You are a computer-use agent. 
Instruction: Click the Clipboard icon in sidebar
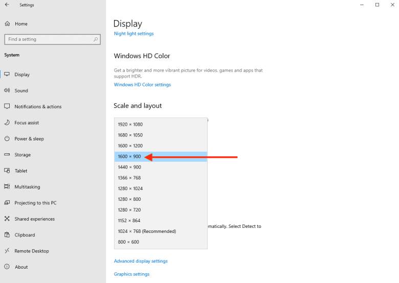click(x=7, y=235)
